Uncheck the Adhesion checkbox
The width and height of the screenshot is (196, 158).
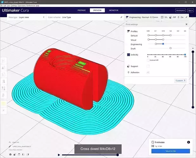tap(148, 72)
